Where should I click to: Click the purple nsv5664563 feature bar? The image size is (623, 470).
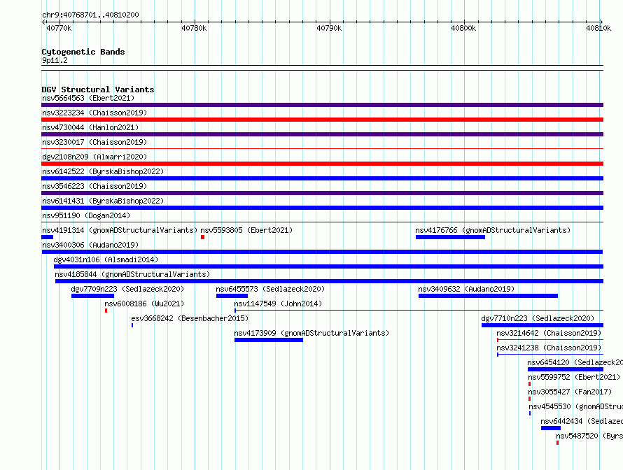coord(322,105)
